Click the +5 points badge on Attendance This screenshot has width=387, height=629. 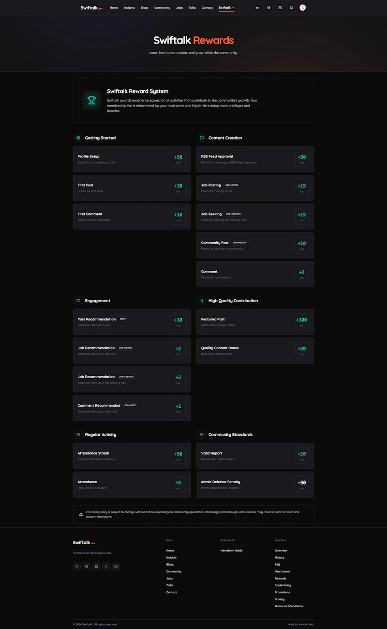point(178,485)
